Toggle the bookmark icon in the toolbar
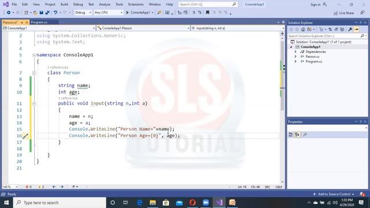The width and height of the screenshot is (370, 208). (x=208, y=13)
